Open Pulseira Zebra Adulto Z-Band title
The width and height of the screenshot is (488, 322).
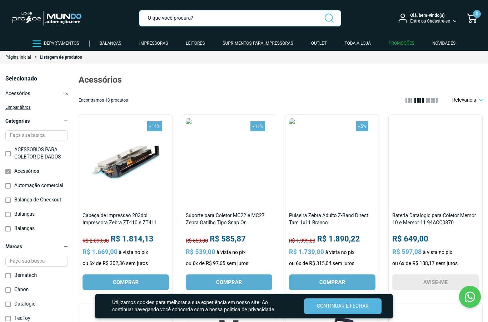point(329,219)
